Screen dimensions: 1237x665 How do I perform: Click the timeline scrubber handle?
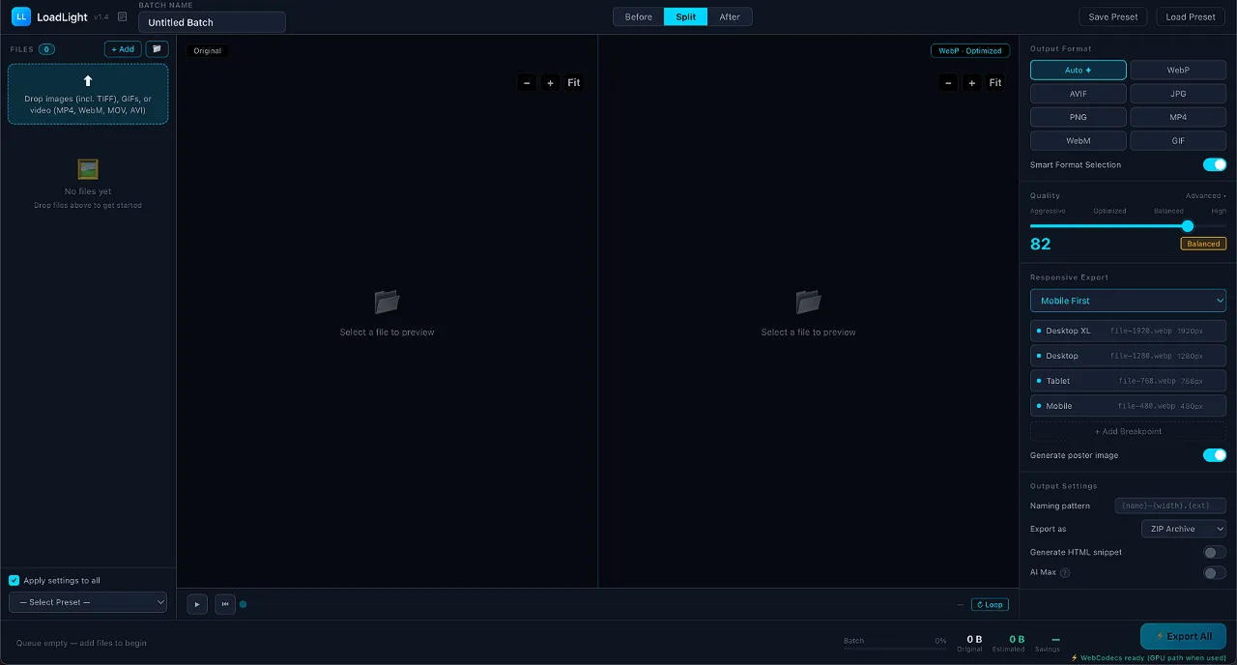point(244,604)
